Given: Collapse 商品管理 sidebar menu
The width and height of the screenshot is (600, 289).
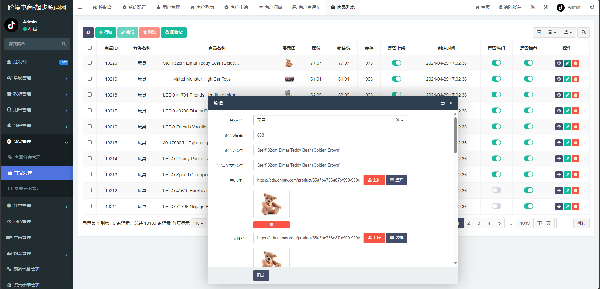Looking at the screenshot, I should click(x=37, y=142).
